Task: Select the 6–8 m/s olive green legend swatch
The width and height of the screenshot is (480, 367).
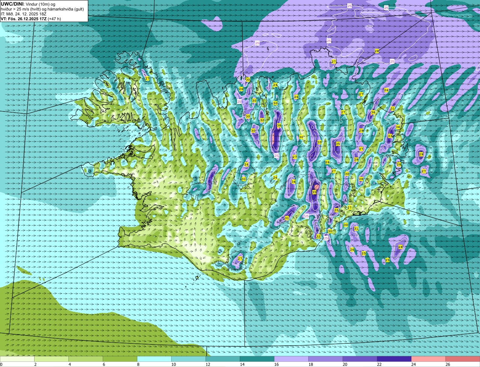Action: pos(120,359)
